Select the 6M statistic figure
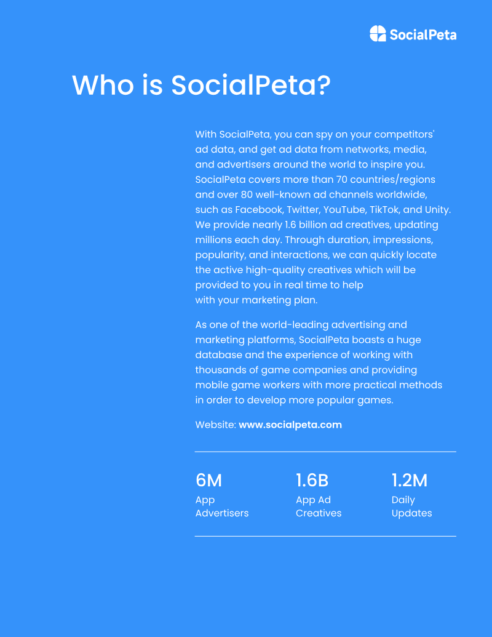This screenshot has width=492, height=637. pos(208,480)
